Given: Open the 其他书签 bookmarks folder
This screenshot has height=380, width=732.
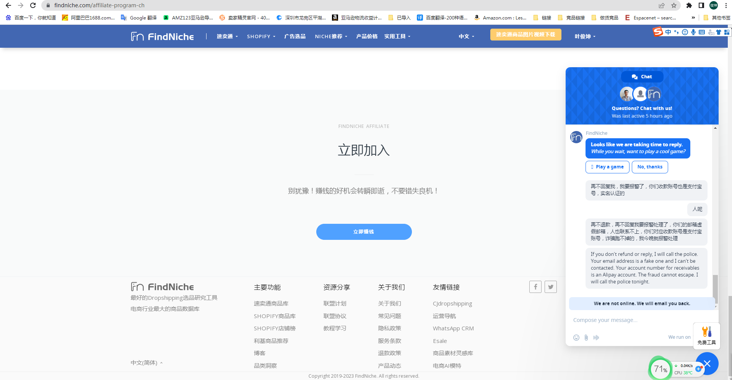Looking at the screenshot, I should pos(717,18).
